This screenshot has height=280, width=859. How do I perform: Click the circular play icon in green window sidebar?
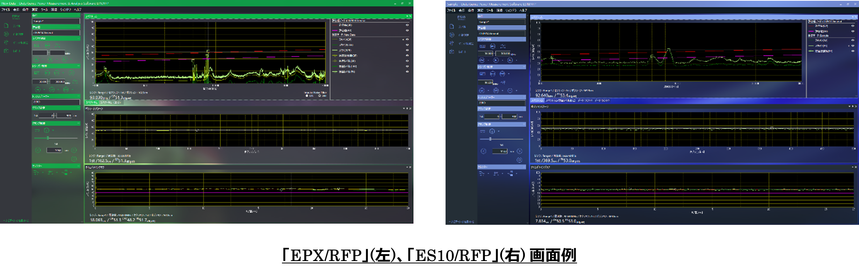tap(6, 34)
